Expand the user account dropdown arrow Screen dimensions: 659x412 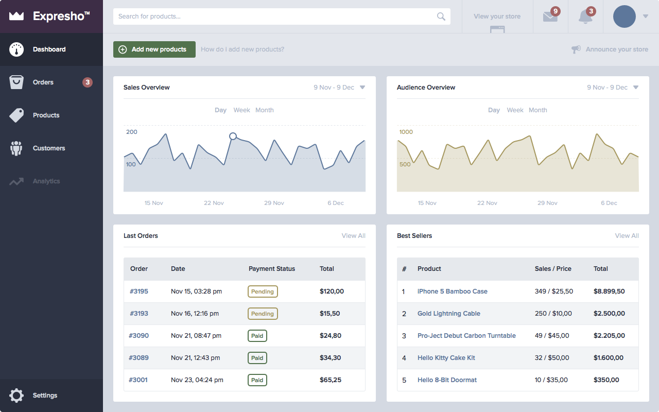646,16
